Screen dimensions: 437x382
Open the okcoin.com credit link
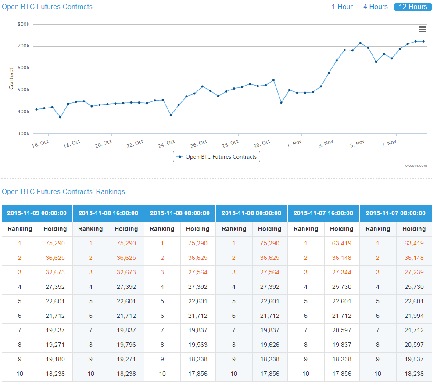tap(416, 166)
